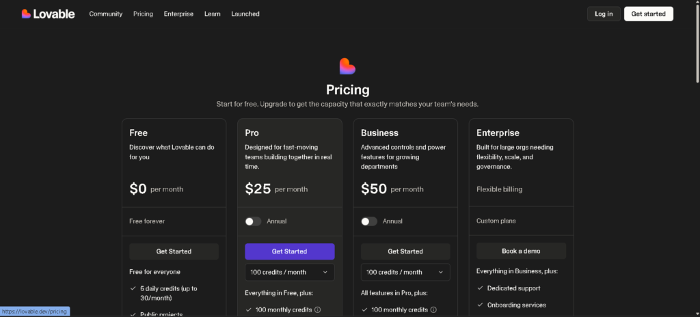Open the Community nav item

click(x=106, y=14)
